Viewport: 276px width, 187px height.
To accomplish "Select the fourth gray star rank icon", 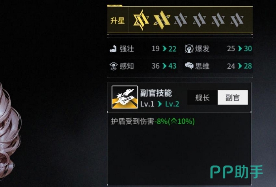I will [200, 20].
